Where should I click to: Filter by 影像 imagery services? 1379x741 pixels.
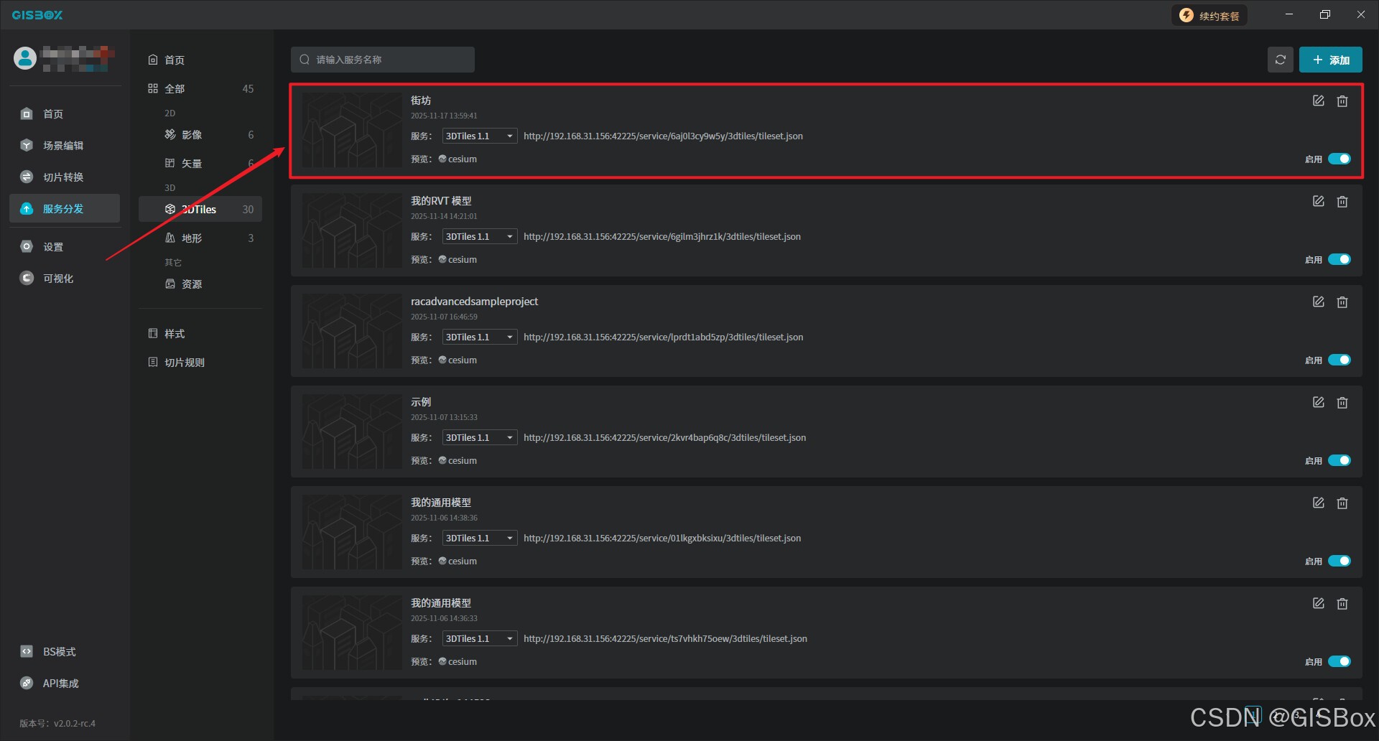[200, 135]
